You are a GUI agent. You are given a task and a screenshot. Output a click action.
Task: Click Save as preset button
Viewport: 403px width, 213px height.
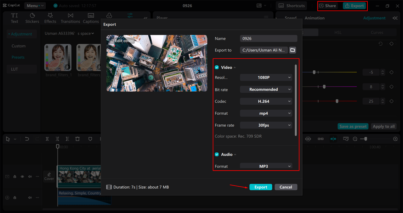pyautogui.click(x=353, y=126)
